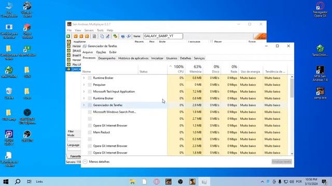The width and height of the screenshot is (332, 186).
Task: Select the samp.exe desktop icon
Action: (x=320, y=93)
